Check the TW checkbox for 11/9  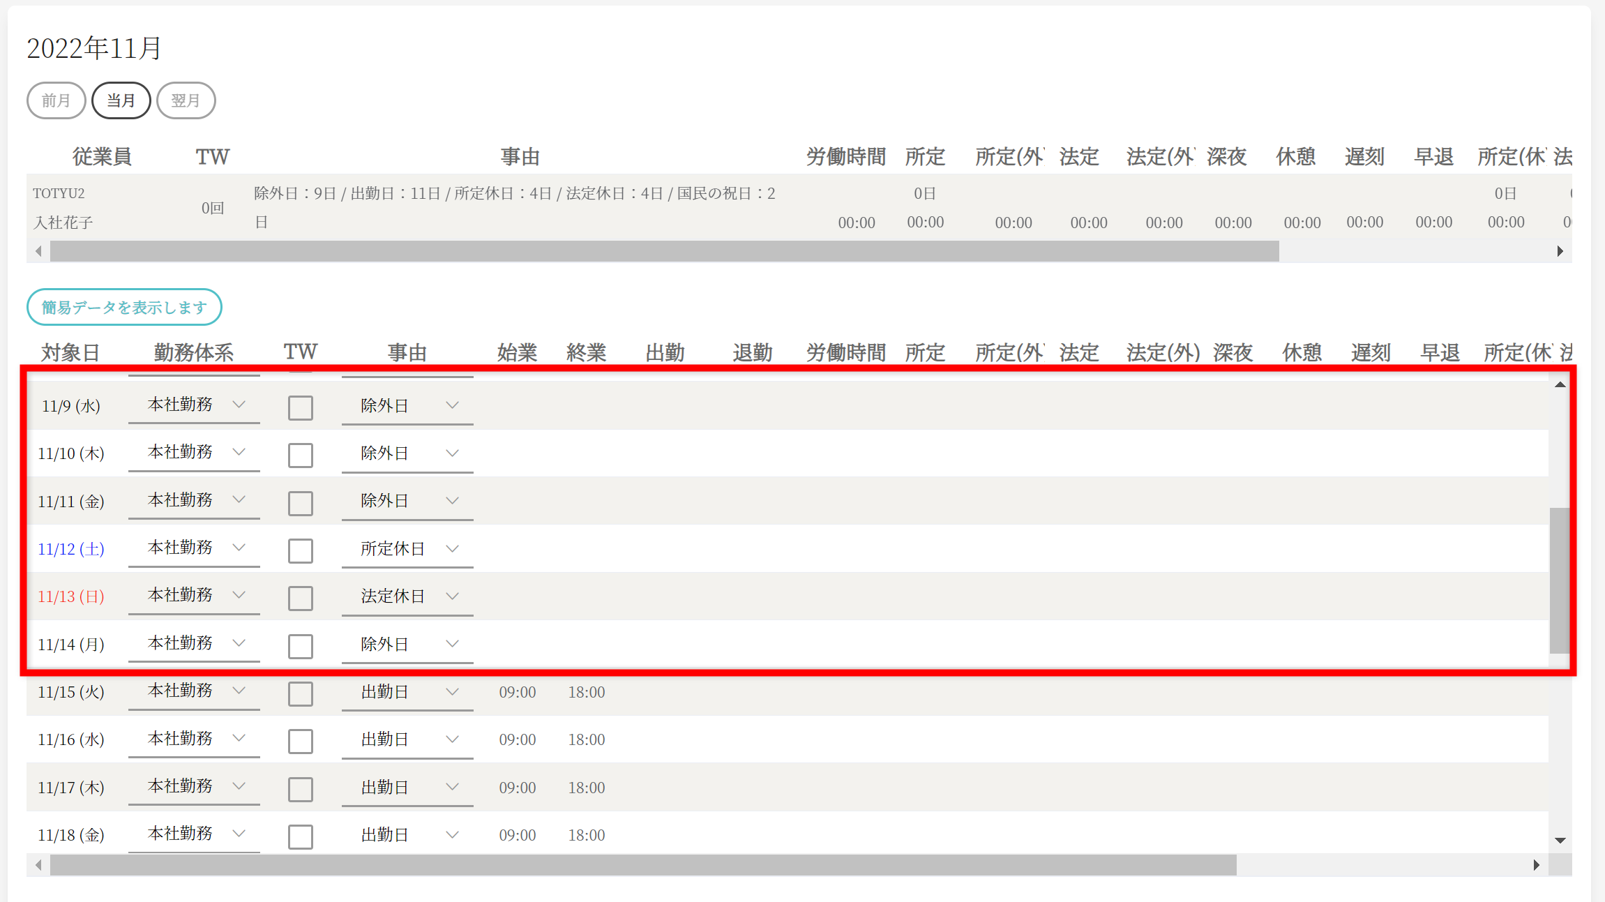301,407
